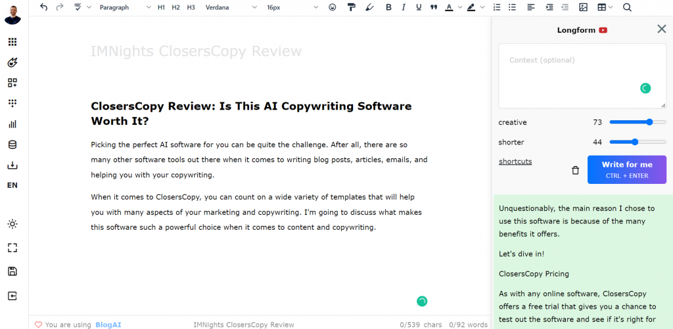Open the Longform YouTube video icon
The height and width of the screenshot is (329, 673).
603,30
